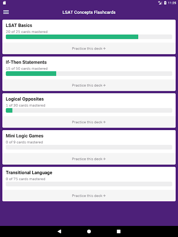This screenshot has width=178, height=237.
Task: Click the Logical Opposites progress bar
Action: click(89, 111)
